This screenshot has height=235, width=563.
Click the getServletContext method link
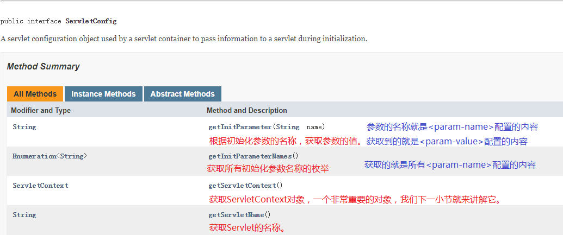243,186
